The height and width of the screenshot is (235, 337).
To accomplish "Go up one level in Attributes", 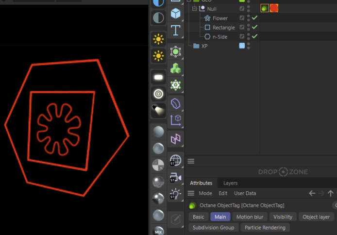I will tap(331, 193).
